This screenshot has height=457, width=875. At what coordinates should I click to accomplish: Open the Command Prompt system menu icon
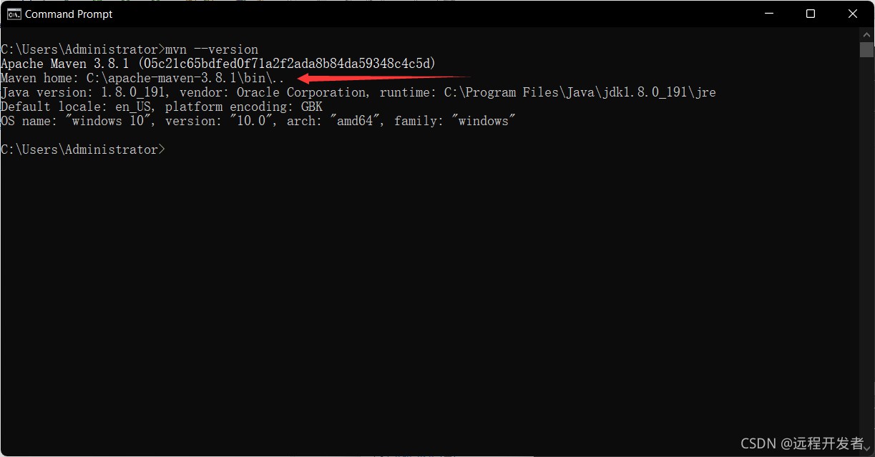click(13, 14)
